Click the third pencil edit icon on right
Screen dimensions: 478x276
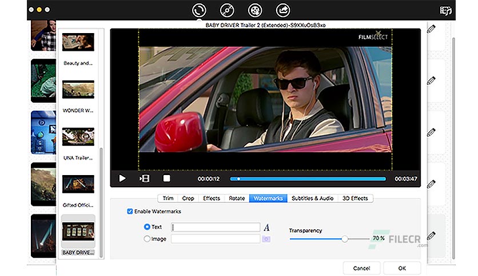click(x=431, y=132)
